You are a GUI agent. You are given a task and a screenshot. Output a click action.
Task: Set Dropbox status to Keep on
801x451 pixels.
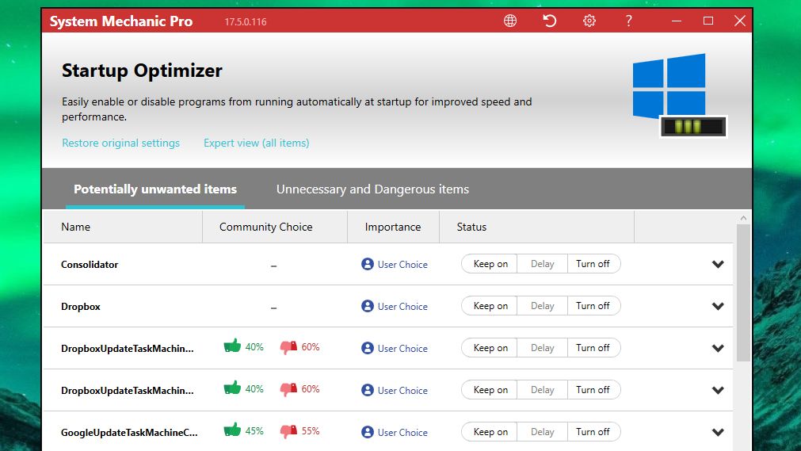[x=490, y=306]
